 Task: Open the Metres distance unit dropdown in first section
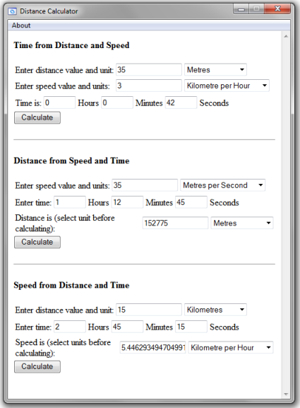[x=215, y=69]
